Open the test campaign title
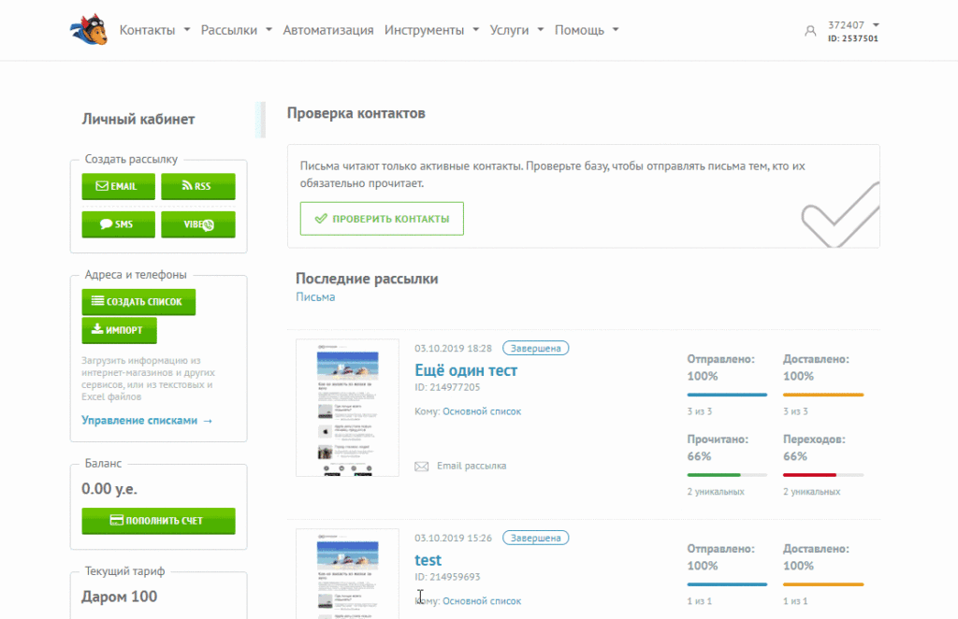958x619 pixels. pyautogui.click(x=428, y=560)
